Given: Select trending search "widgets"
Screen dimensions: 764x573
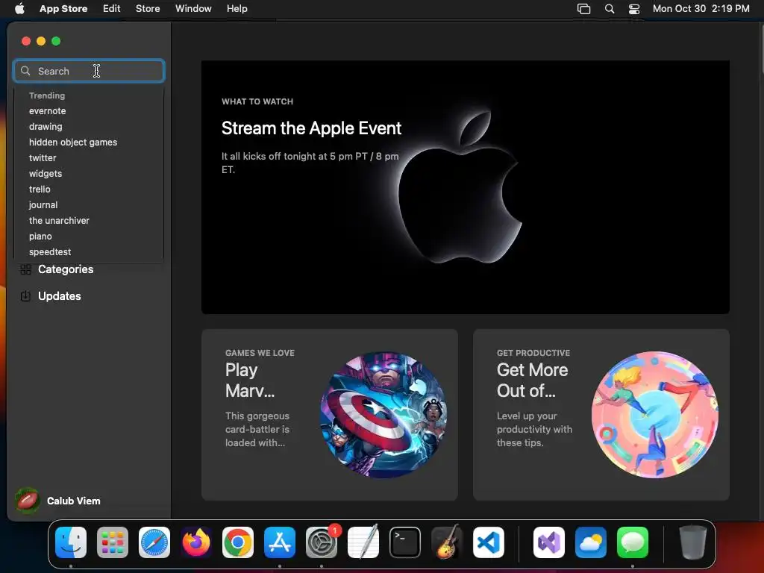Looking at the screenshot, I should click(x=46, y=173).
